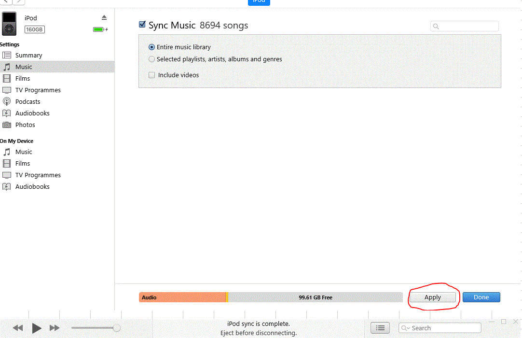This screenshot has width=522, height=338.
Task: Eject the iPod using the eject icon
Action: [x=104, y=17]
